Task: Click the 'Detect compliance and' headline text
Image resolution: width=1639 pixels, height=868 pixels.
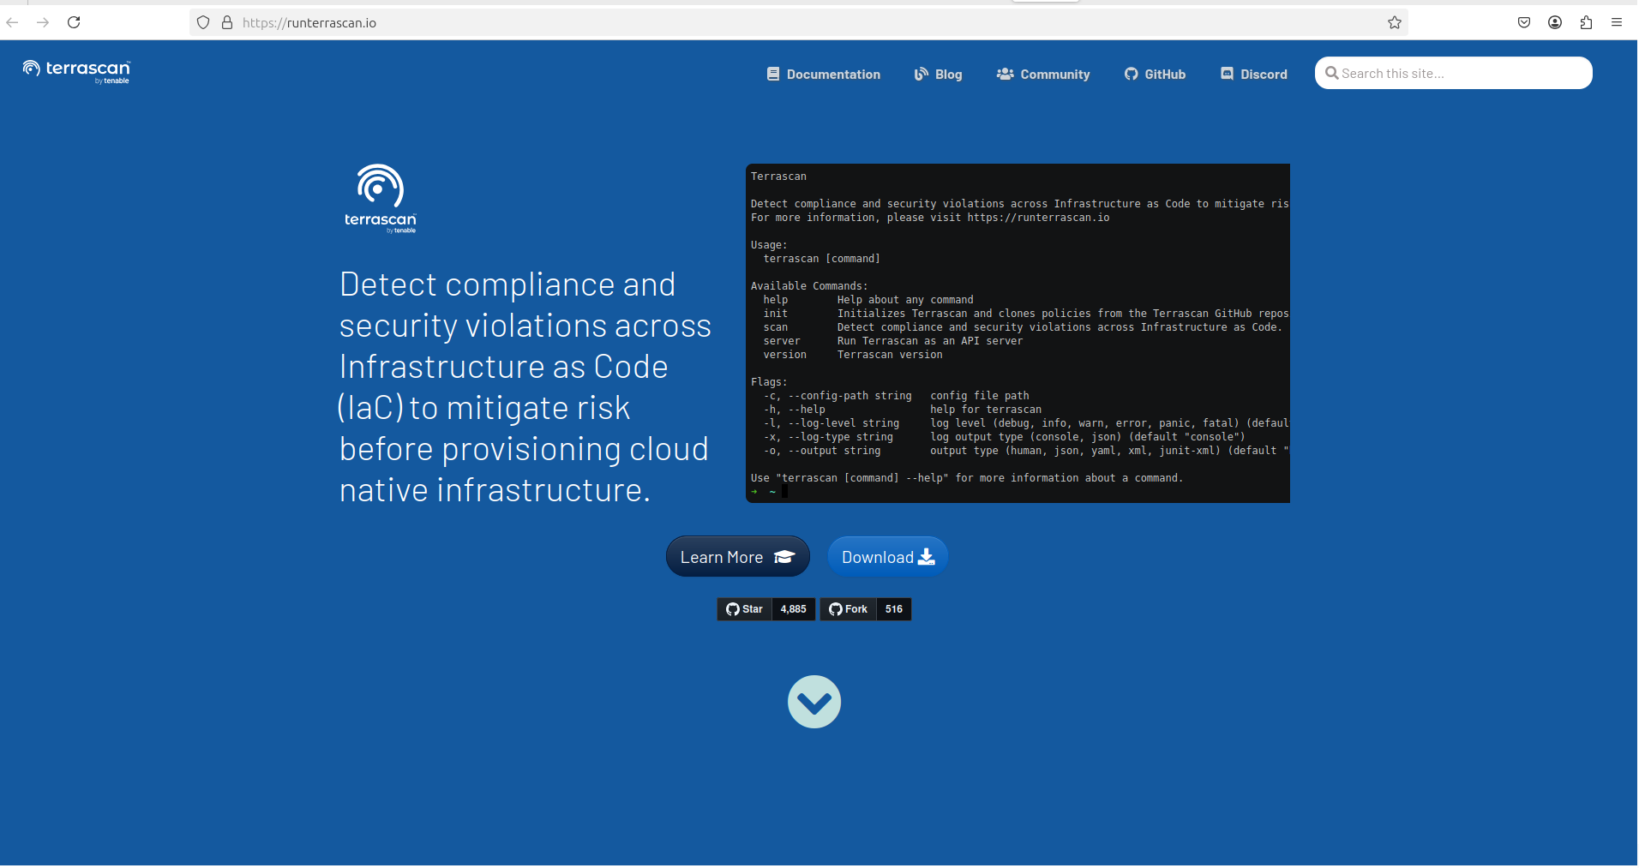Action: [x=507, y=284]
